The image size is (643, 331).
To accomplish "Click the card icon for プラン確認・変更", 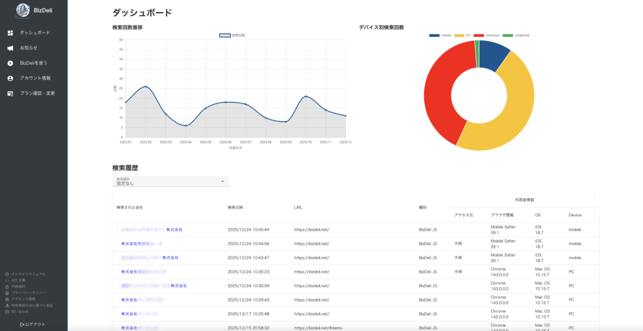I will point(10,93).
